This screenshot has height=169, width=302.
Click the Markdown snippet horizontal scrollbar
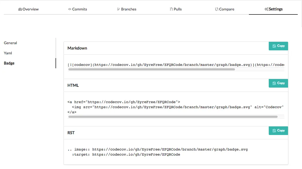coord(152,69)
